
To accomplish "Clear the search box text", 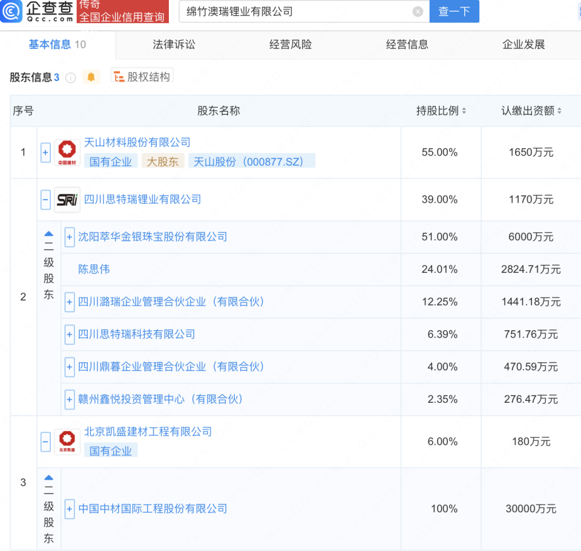I will pos(418,12).
